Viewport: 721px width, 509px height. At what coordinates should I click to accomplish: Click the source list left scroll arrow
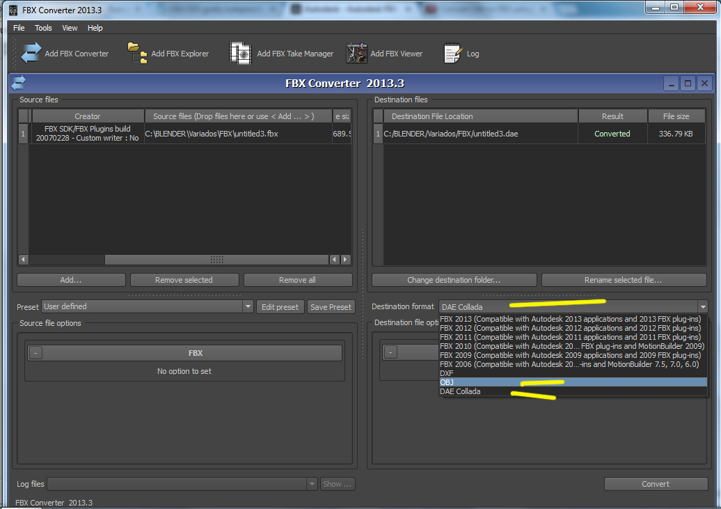pos(23,260)
